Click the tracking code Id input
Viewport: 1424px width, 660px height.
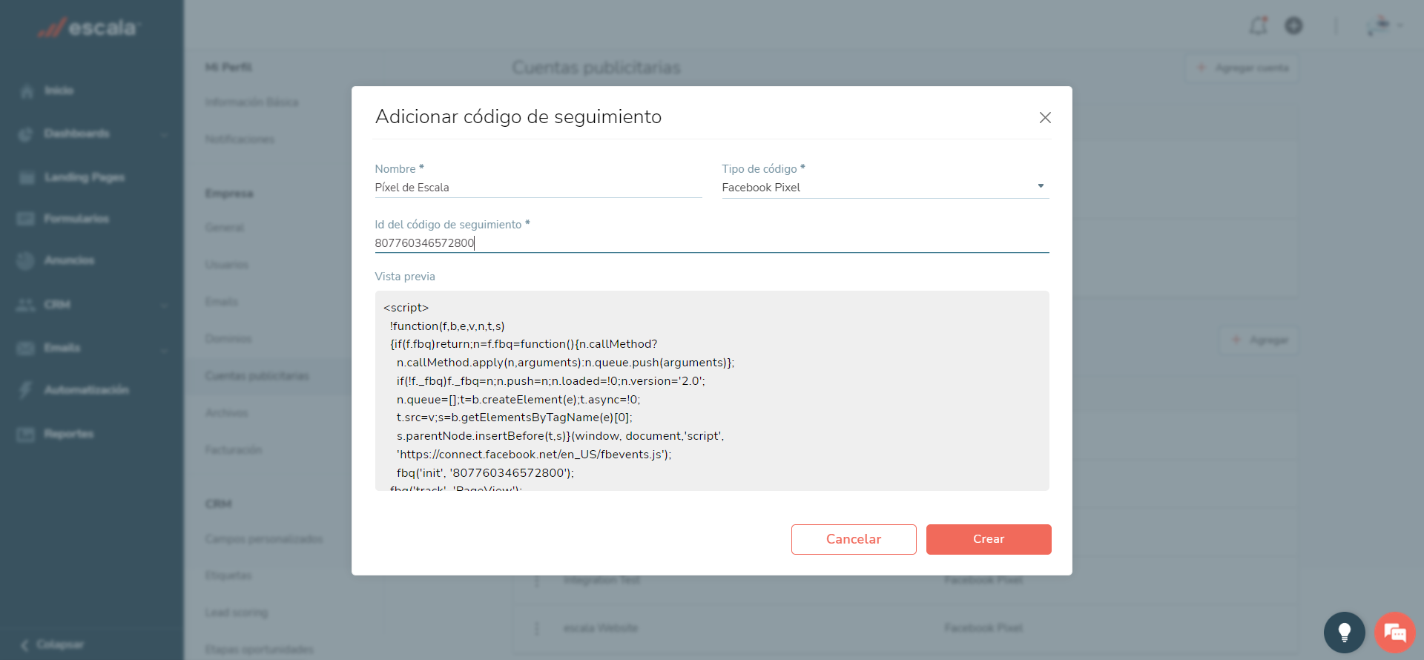tap(711, 243)
